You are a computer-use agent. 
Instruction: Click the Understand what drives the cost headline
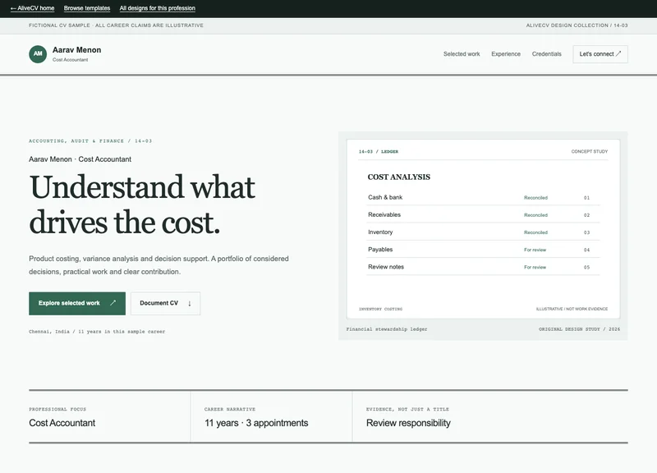(x=142, y=204)
